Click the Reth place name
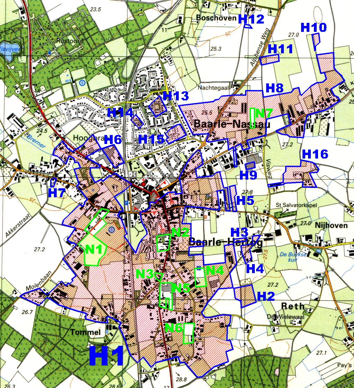The height and width of the screenshot is (388, 354). click(x=293, y=306)
